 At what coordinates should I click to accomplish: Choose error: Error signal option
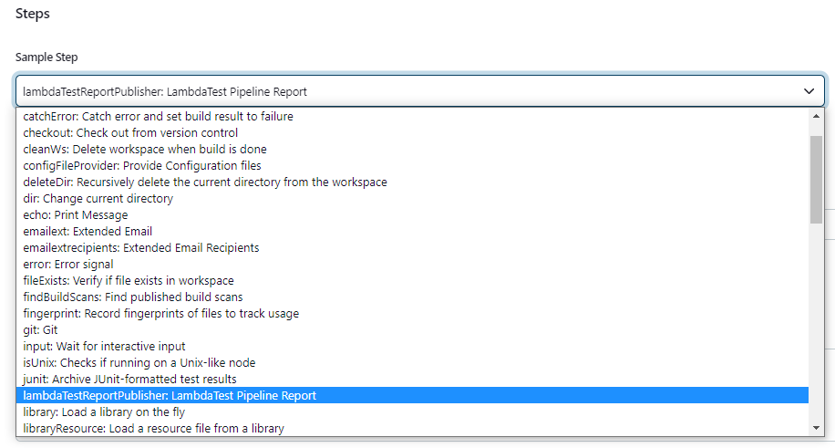[68, 264]
